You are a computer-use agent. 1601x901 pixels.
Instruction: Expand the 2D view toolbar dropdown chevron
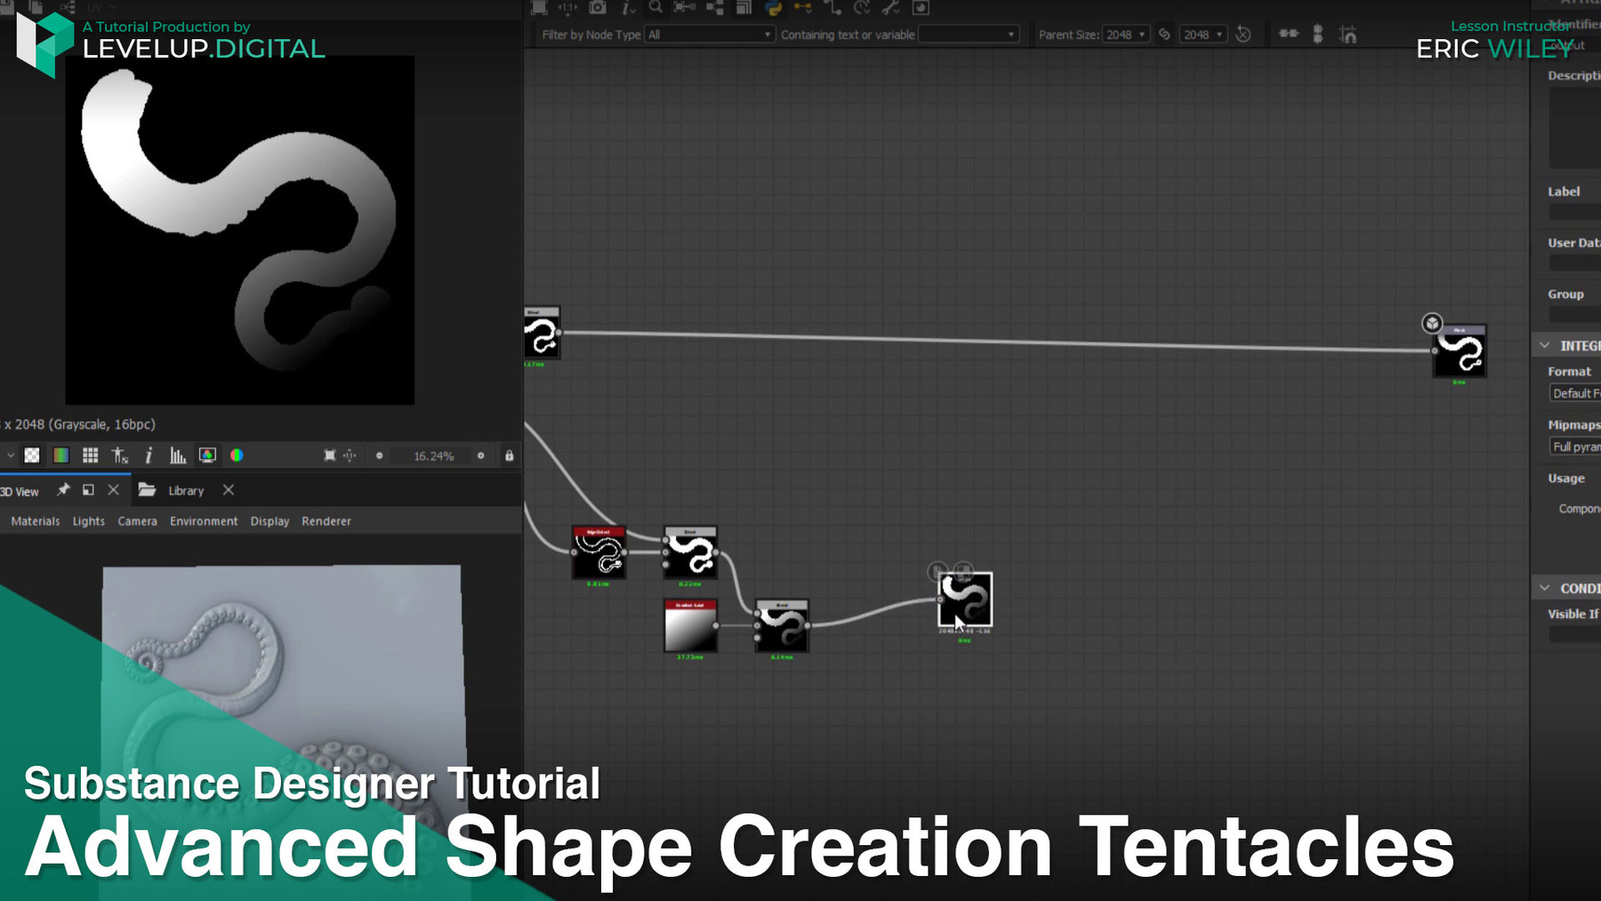(x=10, y=455)
